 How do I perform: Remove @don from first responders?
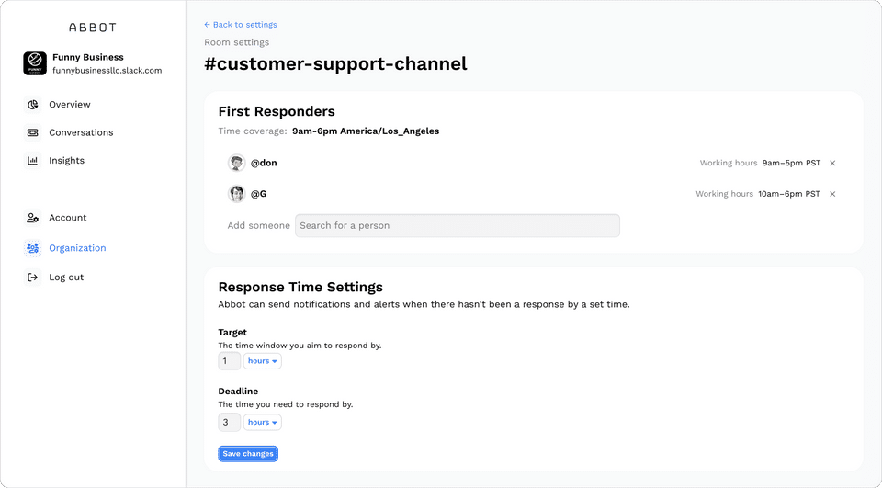tap(832, 163)
